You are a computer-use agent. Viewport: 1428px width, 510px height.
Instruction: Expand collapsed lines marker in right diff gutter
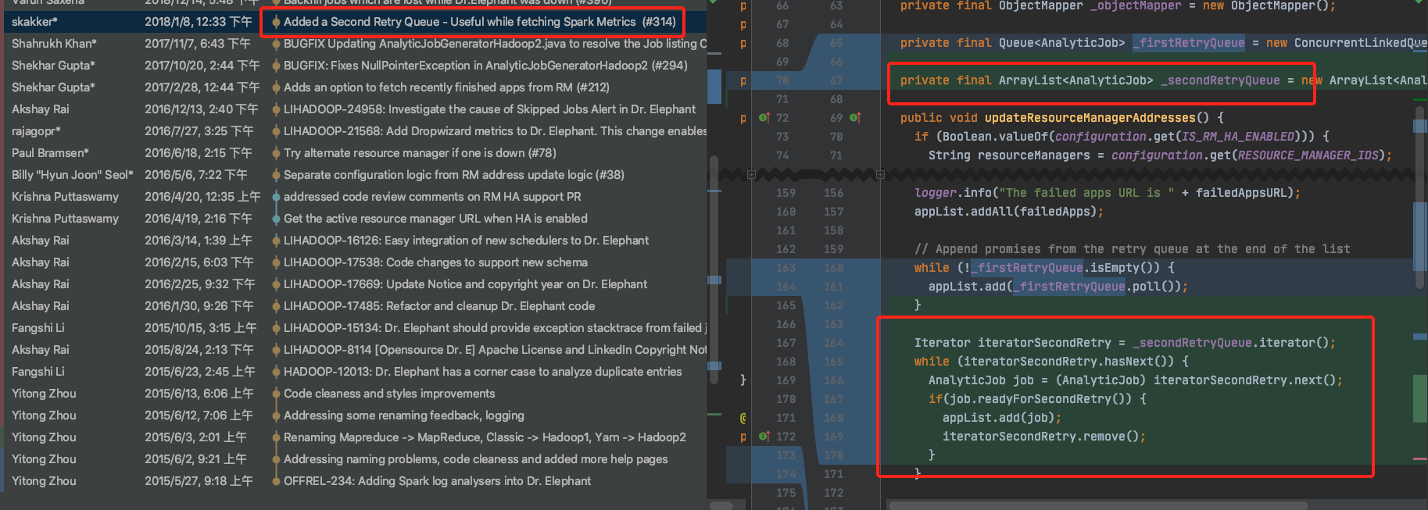coord(880,174)
